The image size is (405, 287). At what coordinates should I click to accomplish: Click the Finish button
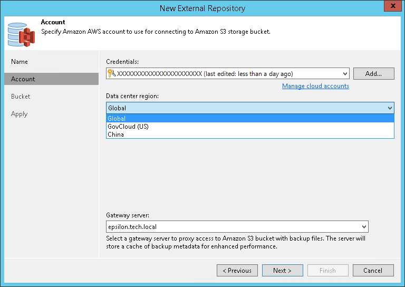tap(328, 271)
